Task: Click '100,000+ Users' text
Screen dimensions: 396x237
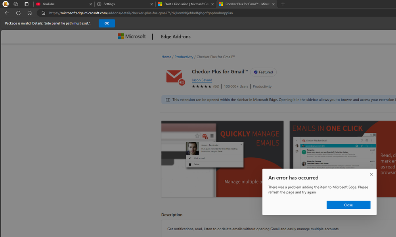Action: point(236,86)
